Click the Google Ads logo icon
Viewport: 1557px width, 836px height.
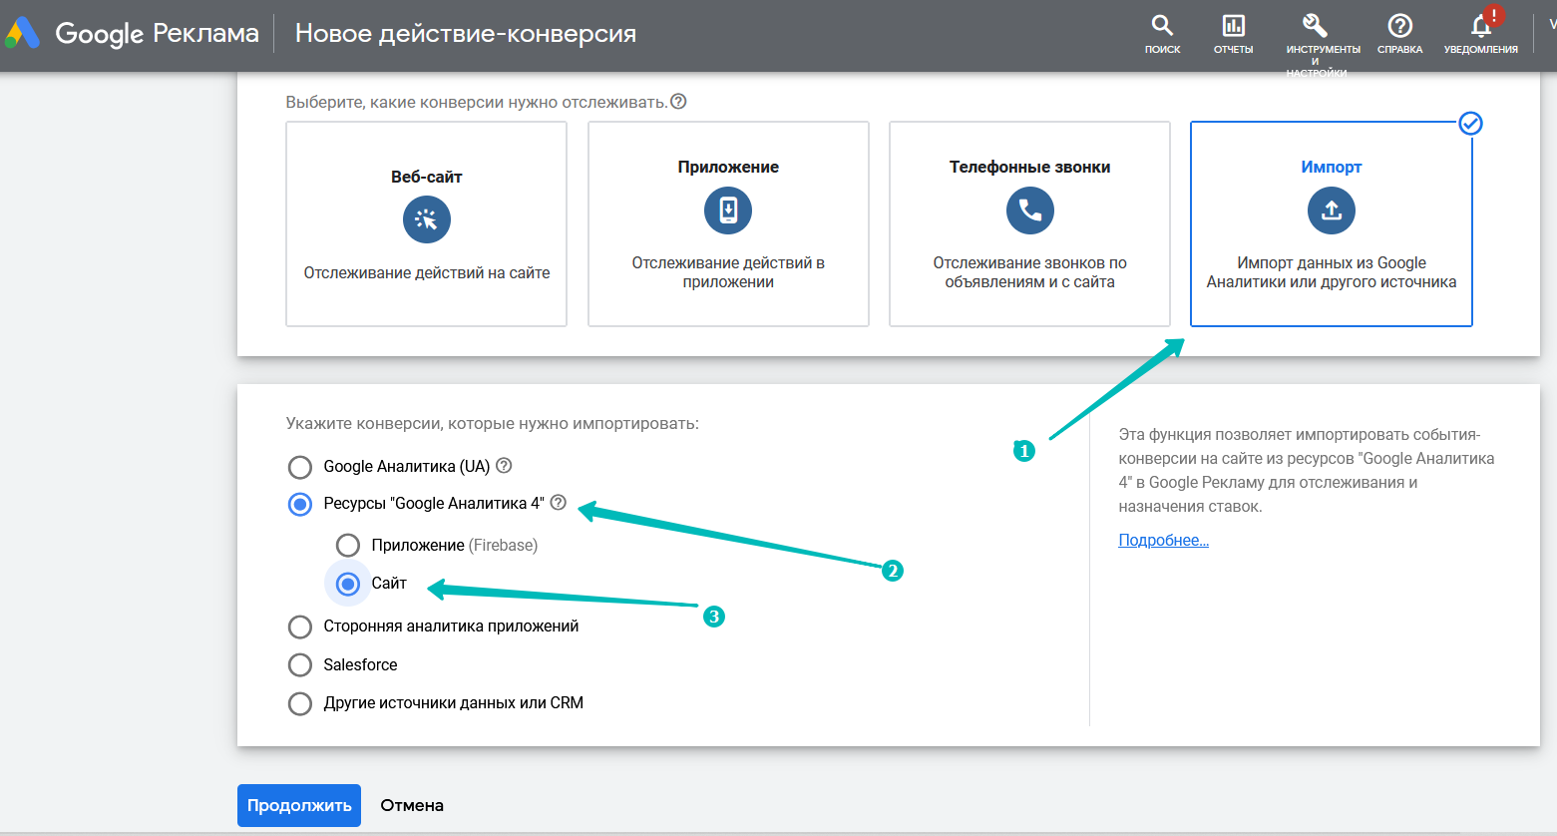(22, 34)
